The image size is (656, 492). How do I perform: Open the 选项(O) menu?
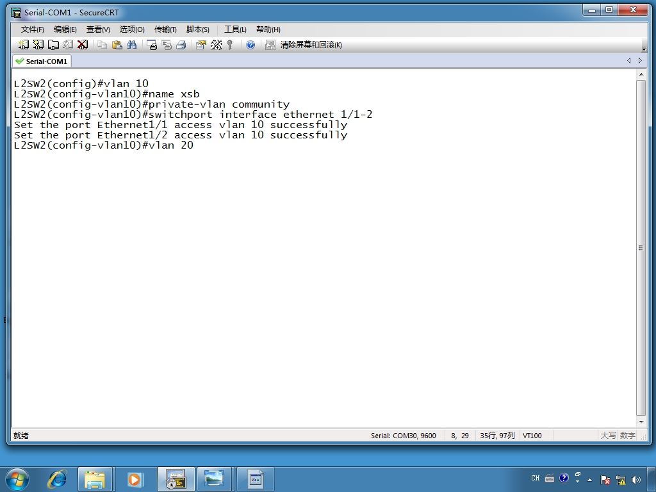tap(132, 29)
